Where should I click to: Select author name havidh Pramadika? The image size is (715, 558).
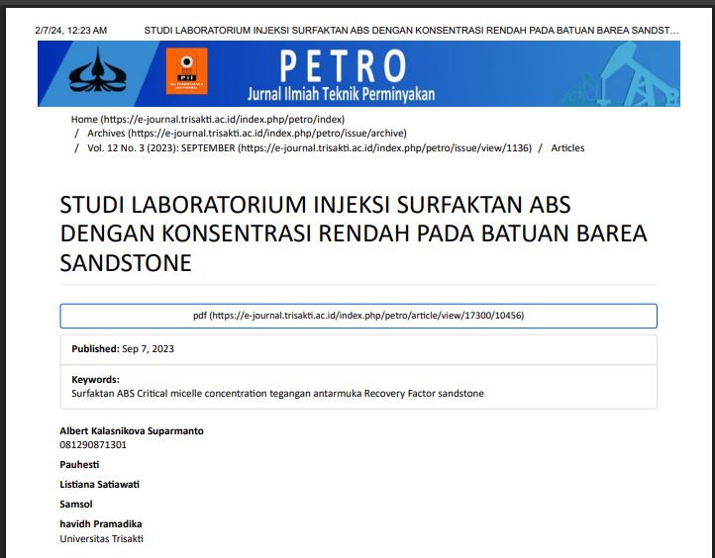(x=101, y=524)
